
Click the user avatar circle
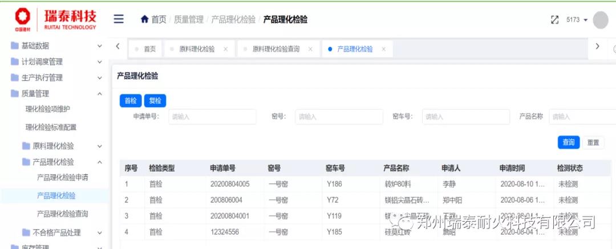click(601, 20)
